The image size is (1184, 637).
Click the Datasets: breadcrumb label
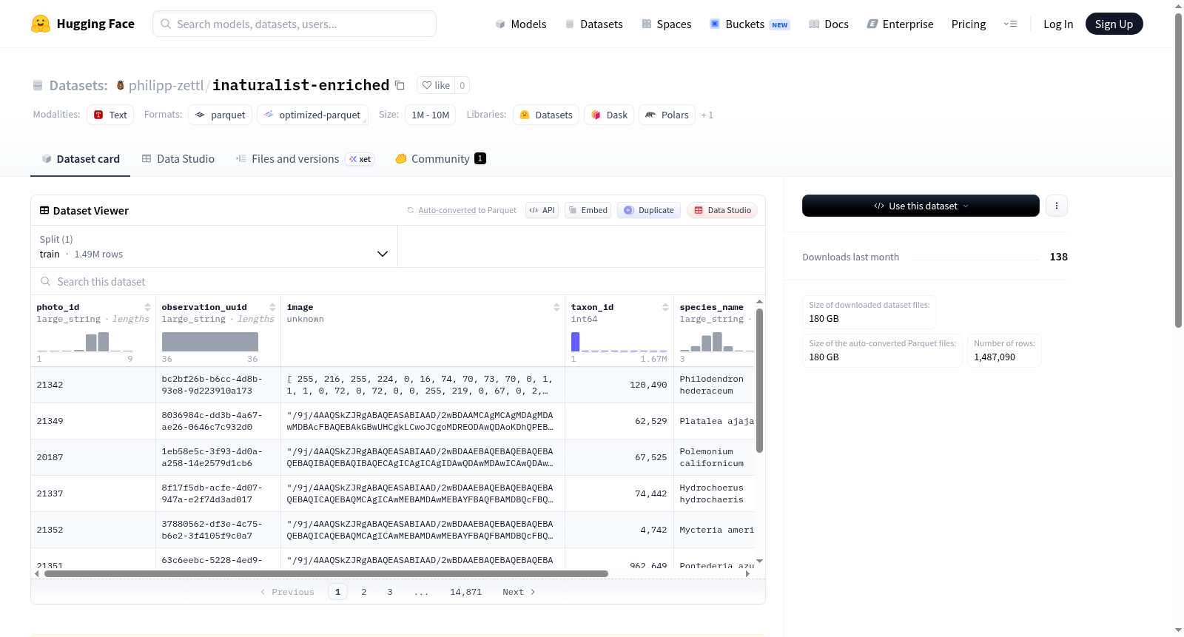click(x=78, y=85)
